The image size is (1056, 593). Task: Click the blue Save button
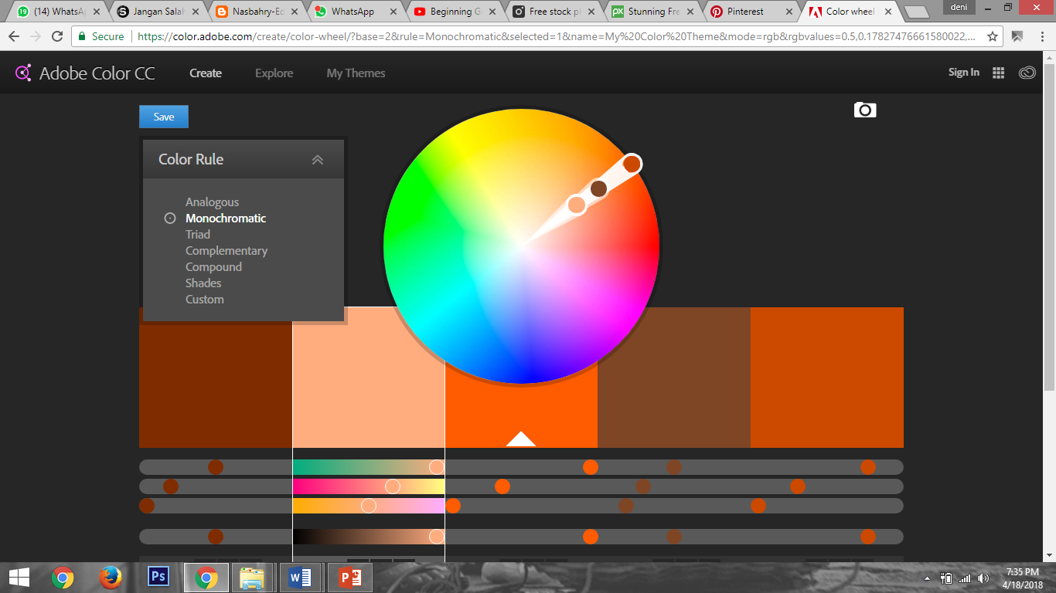click(164, 117)
